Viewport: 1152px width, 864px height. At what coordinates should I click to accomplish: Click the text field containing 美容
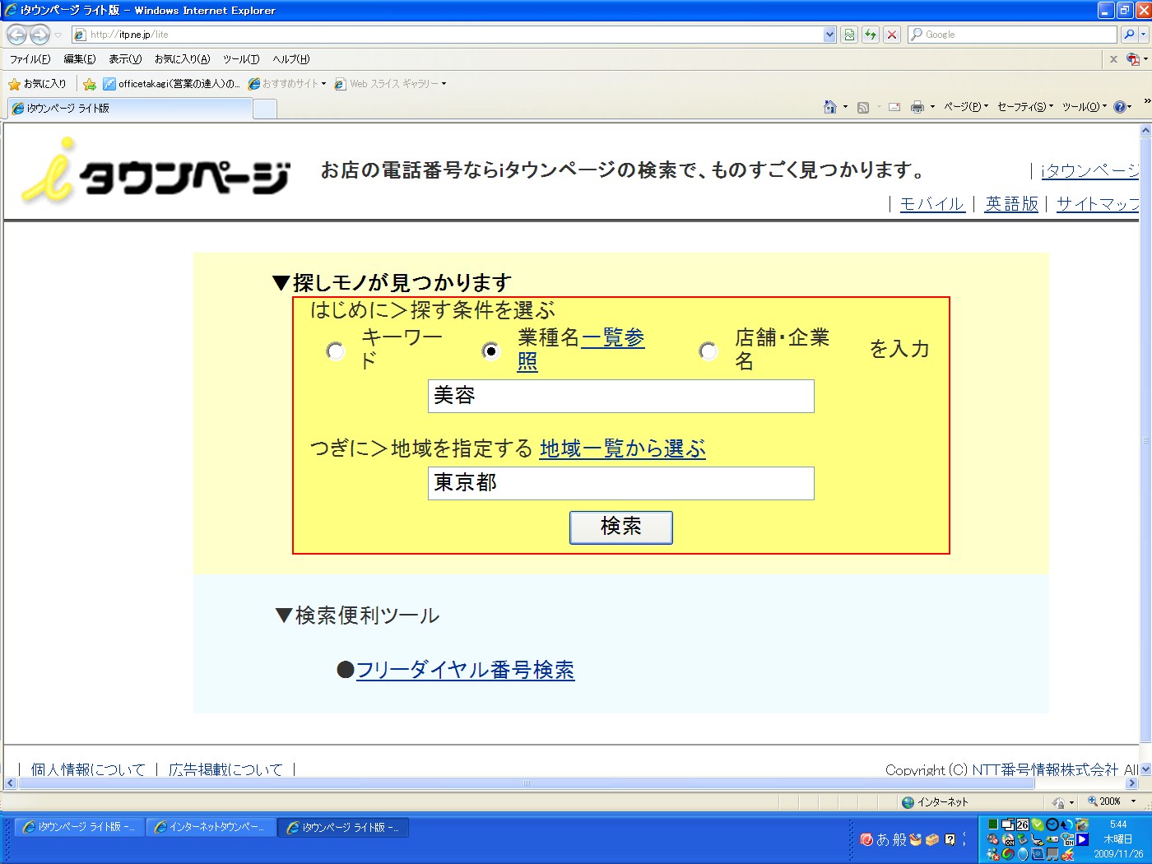coord(621,396)
